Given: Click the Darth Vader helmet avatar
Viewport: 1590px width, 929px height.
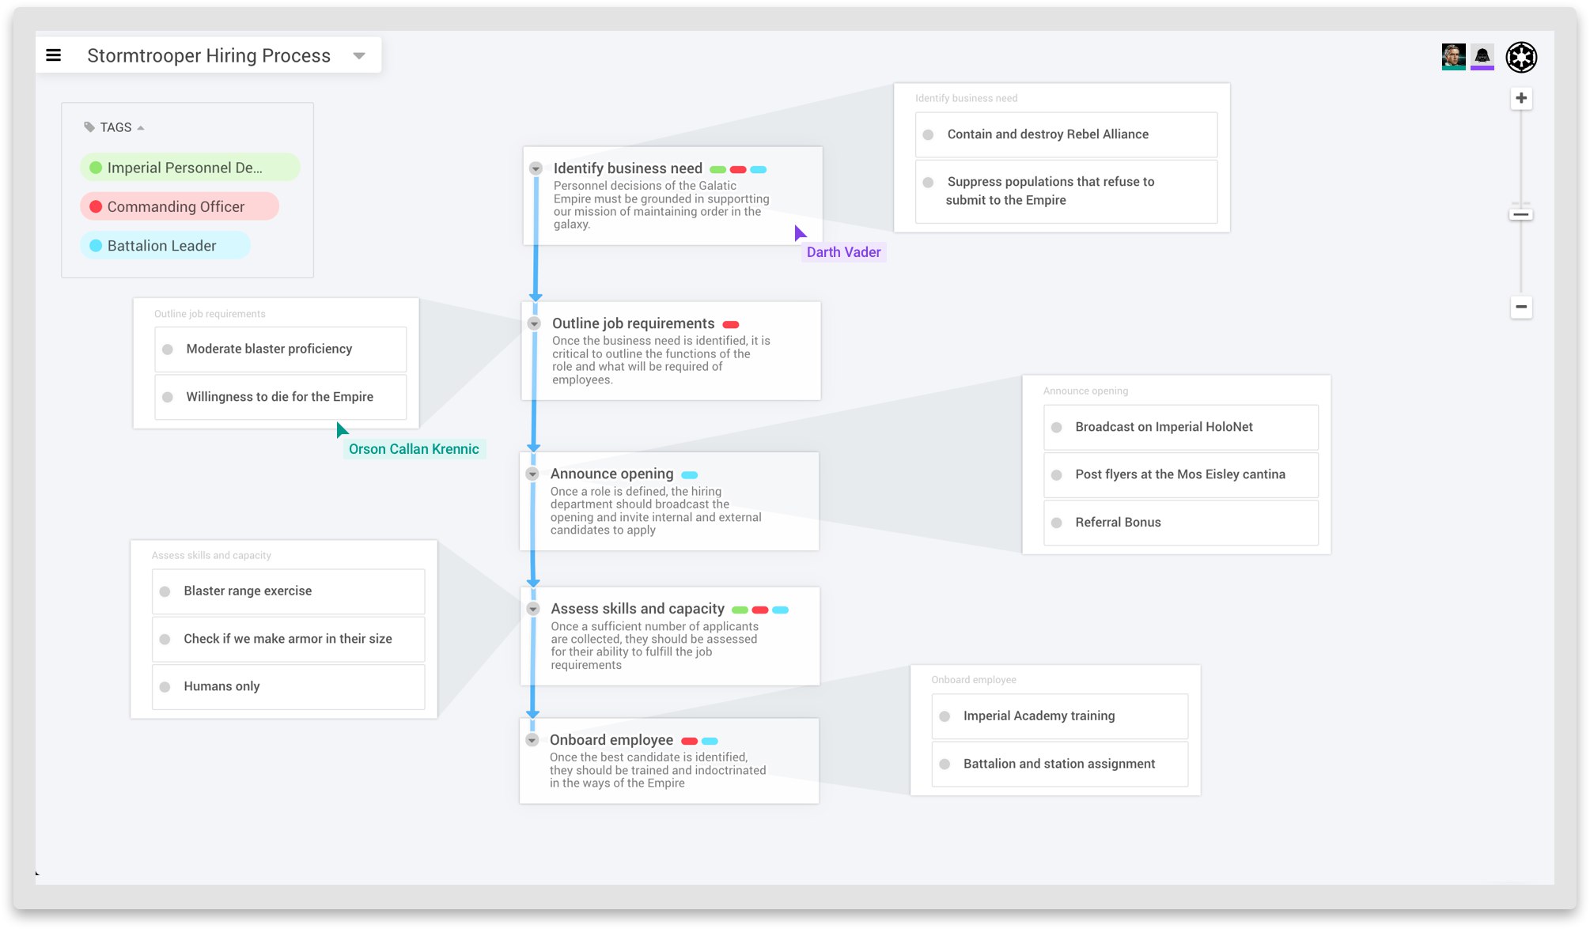Looking at the screenshot, I should (x=1482, y=57).
